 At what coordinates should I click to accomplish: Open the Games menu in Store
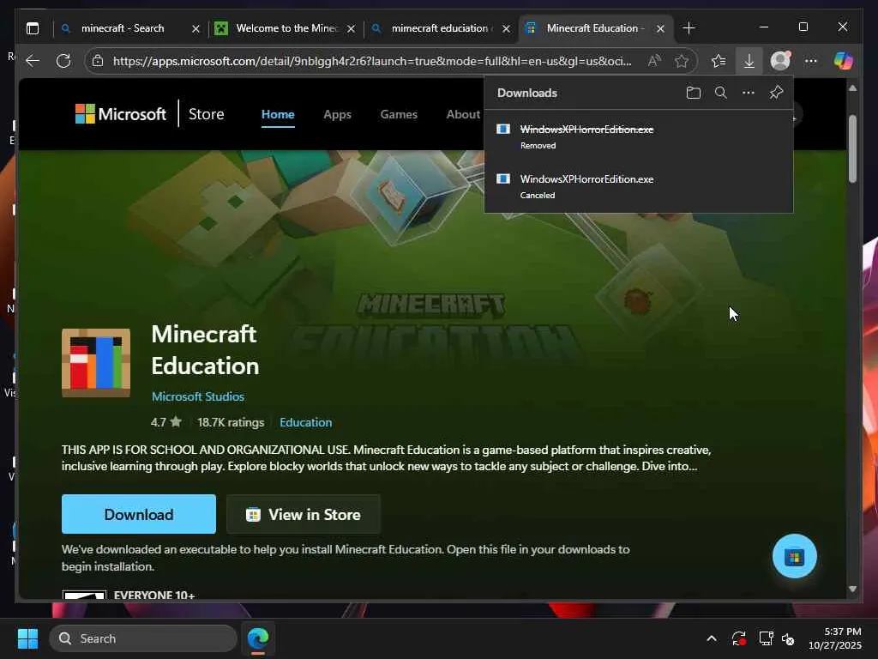coord(399,114)
